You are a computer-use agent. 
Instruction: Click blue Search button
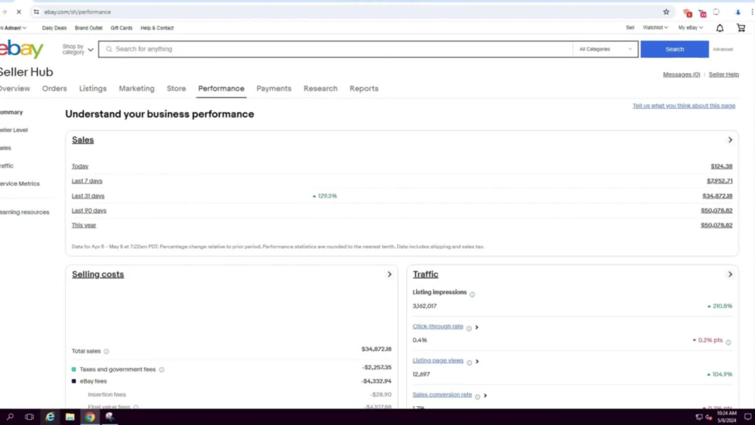(674, 49)
